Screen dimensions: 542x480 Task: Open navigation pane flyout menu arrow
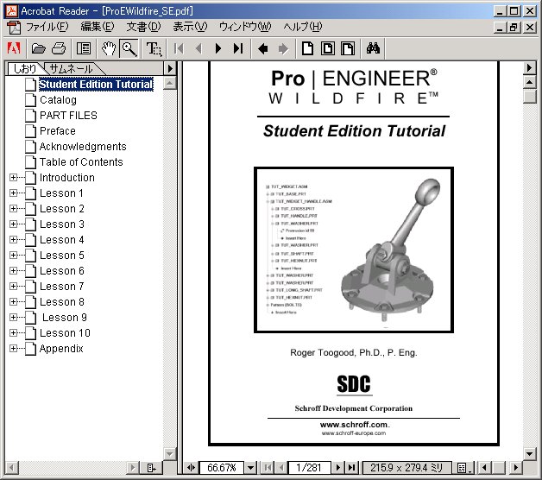click(x=170, y=68)
